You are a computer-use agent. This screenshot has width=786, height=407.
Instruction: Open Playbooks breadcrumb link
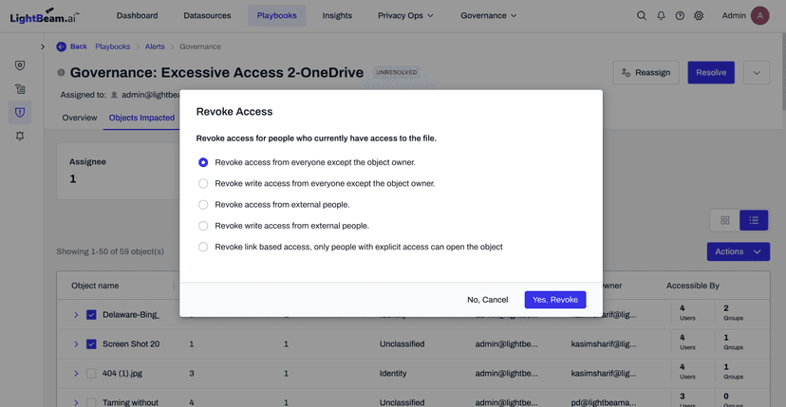(x=113, y=46)
